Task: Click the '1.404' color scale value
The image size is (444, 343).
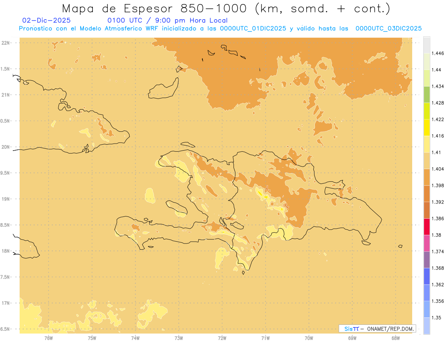Action: click(x=438, y=169)
